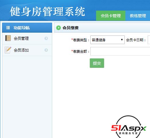Switch to the 会员卡管理 tab

tap(111, 16)
